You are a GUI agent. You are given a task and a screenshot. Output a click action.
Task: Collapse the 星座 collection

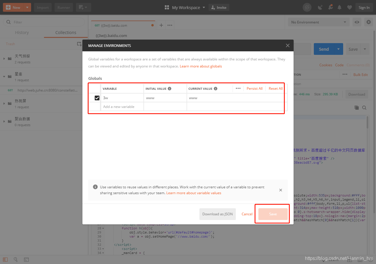click(x=4, y=77)
